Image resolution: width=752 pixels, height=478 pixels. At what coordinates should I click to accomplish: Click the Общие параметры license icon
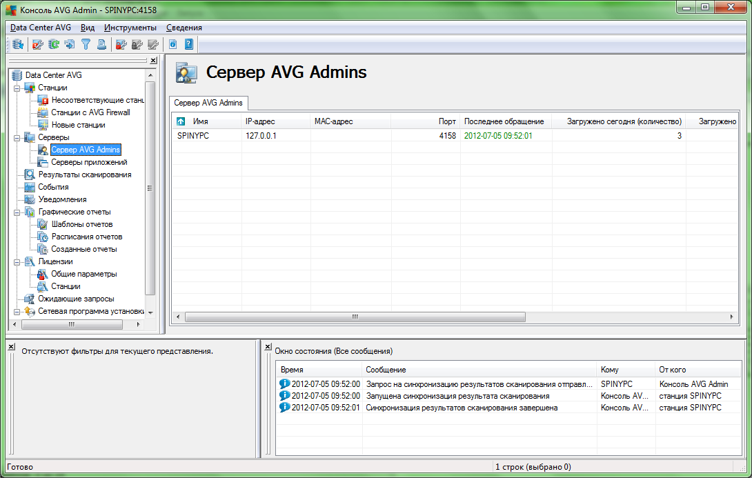[43, 274]
